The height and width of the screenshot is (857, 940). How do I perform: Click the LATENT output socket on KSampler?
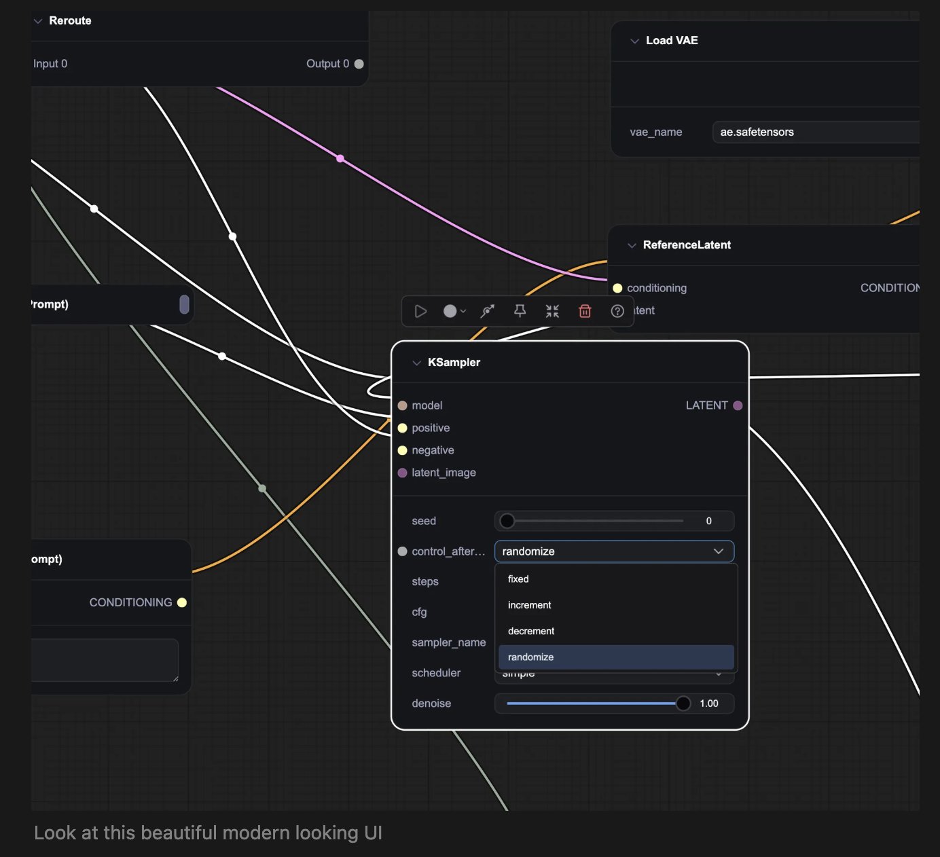738,405
